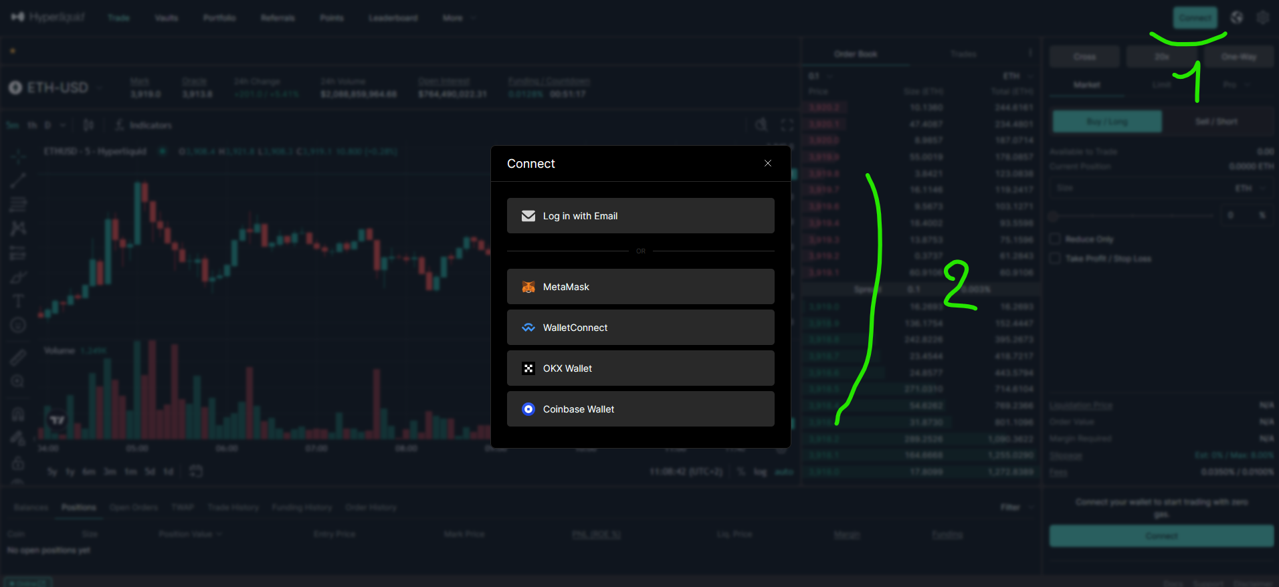Click the One-Way position mode button
1279x587 pixels.
pyautogui.click(x=1238, y=57)
